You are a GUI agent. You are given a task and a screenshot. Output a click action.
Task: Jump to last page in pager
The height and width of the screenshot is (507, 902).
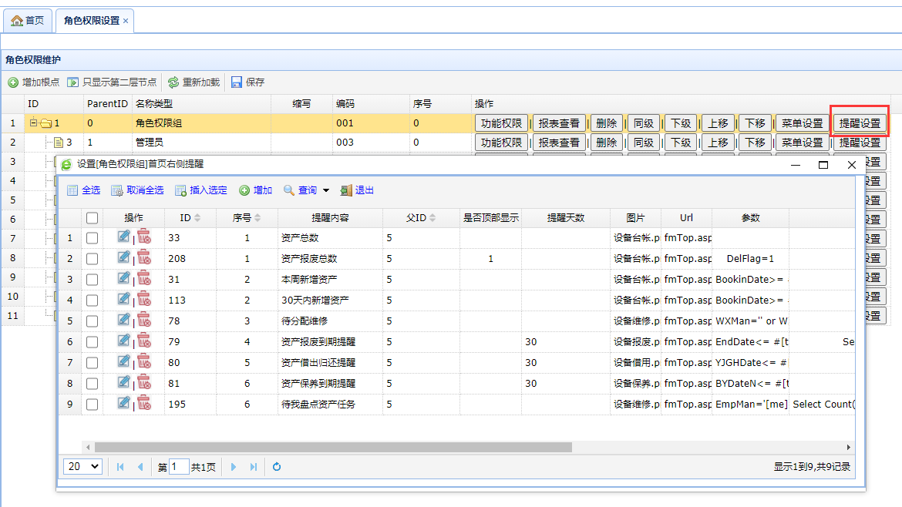click(254, 467)
